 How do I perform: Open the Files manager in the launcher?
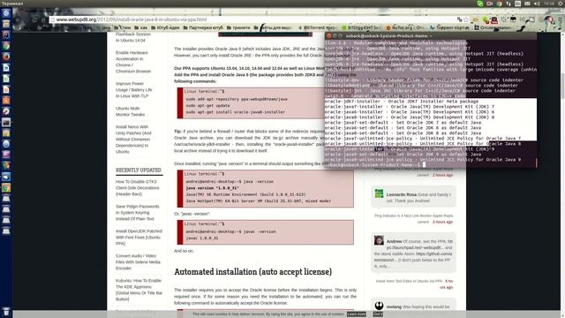(6, 24)
